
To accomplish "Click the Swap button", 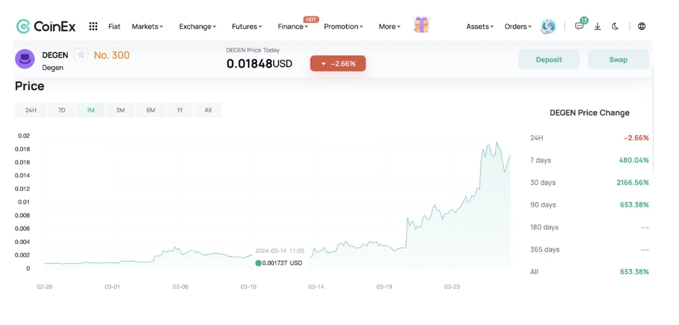I will 618,60.
